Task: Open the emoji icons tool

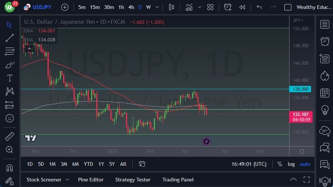Action: pyautogui.click(x=10, y=118)
